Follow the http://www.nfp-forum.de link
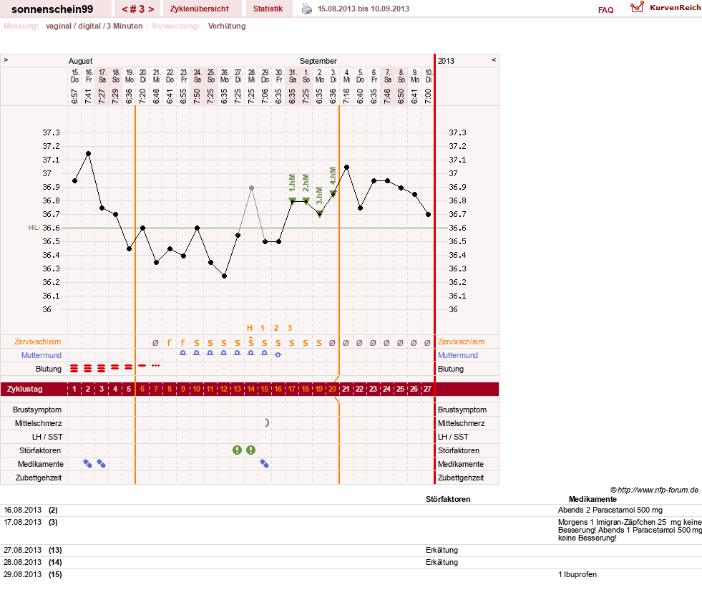Screen dimensions: 702x605 (x=658, y=490)
